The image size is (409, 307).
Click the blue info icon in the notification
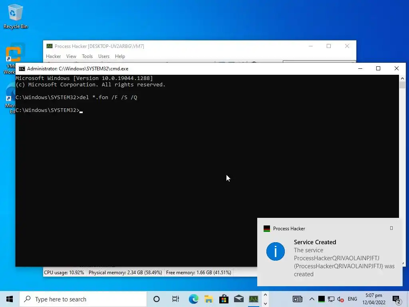276,251
